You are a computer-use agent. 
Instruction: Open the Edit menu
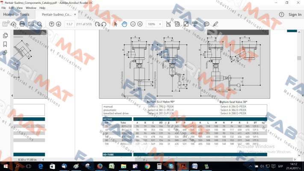[11, 8]
